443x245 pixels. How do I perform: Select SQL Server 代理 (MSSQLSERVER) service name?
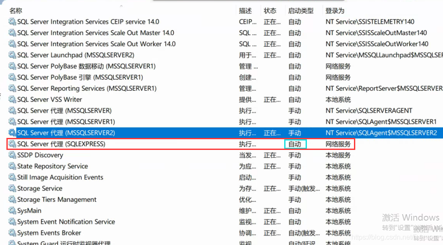coord(64,111)
